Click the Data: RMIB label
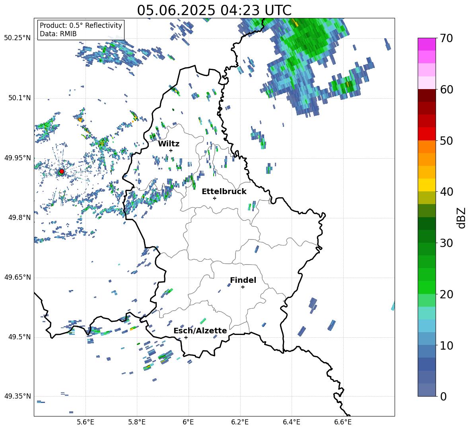Viewport: 471px width, 430px height. (58, 34)
